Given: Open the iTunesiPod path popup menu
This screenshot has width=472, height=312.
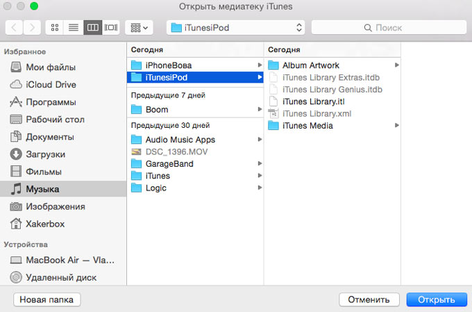Looking at the screenshot, I should coord(236,28).
